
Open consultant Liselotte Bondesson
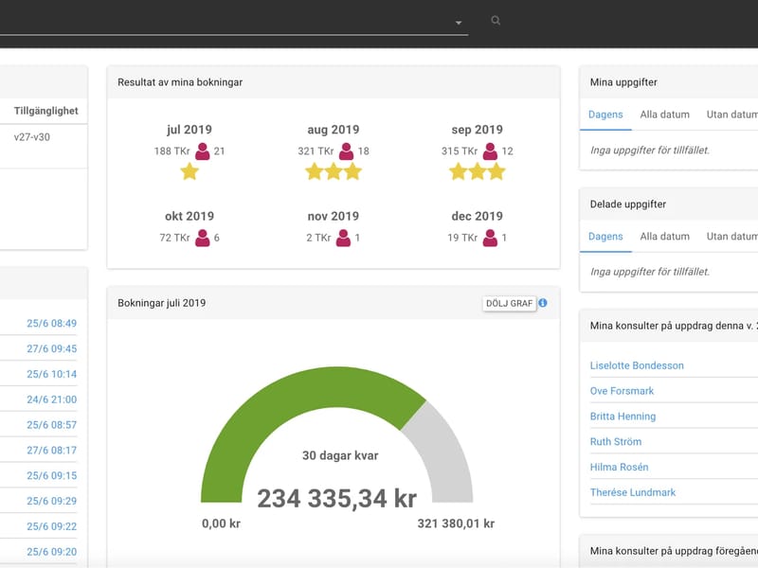click(x=637, y=365)
